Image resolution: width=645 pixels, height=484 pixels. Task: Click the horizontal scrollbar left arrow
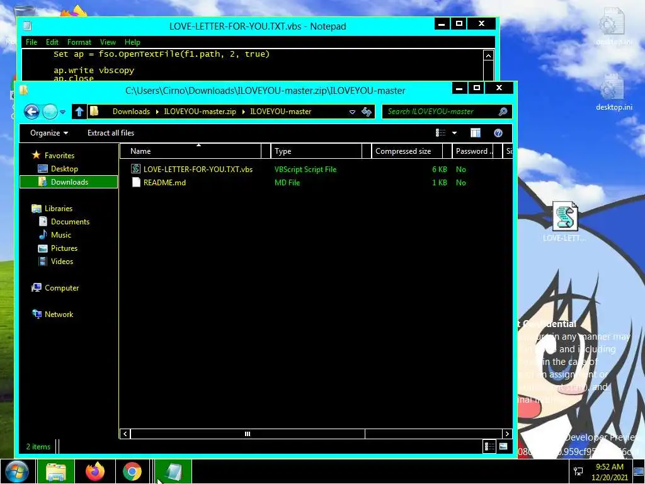click(x=125, y=434)
